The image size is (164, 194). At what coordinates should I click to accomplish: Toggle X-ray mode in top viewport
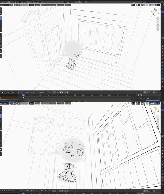(x=147, y=5)
